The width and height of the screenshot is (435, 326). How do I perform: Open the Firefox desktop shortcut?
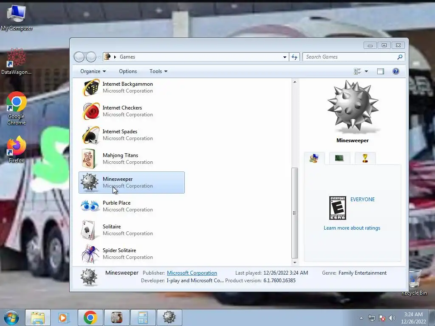click(x=16, y=149)
